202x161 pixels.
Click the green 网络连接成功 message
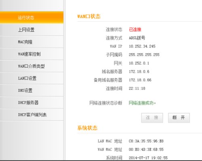142,103
